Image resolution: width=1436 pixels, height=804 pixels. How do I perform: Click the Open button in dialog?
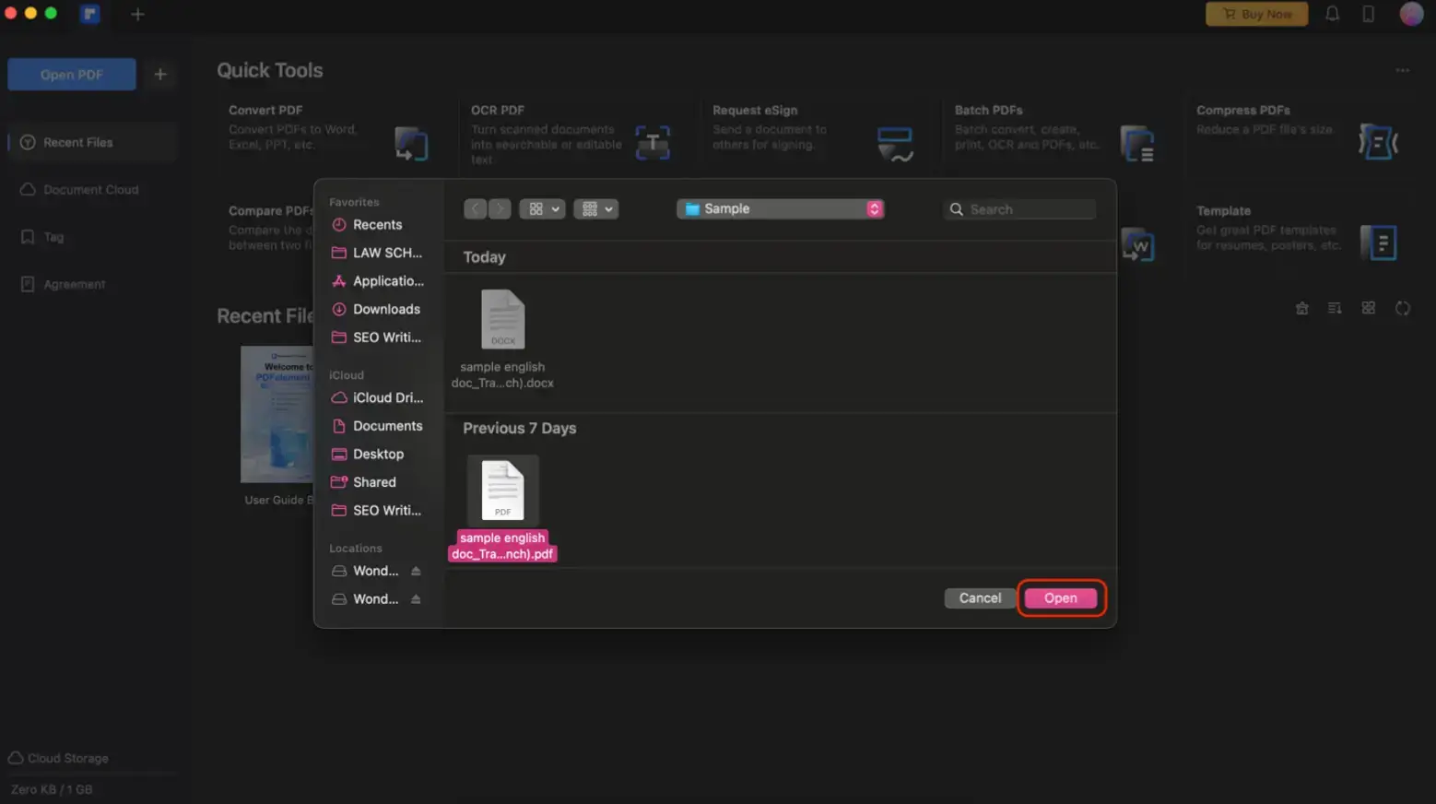coord(1061,597)
